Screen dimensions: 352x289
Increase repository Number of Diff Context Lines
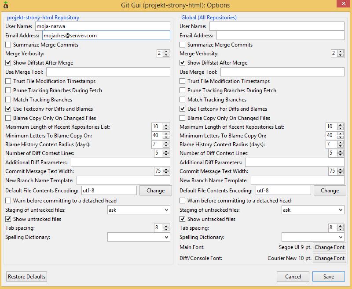(166, 151)
